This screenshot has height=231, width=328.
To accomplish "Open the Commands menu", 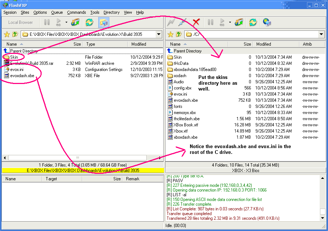I will click(x=76, y=12).
